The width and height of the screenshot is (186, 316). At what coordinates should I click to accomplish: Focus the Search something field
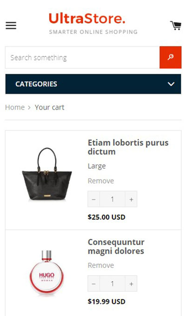click(x=82, y=58)
